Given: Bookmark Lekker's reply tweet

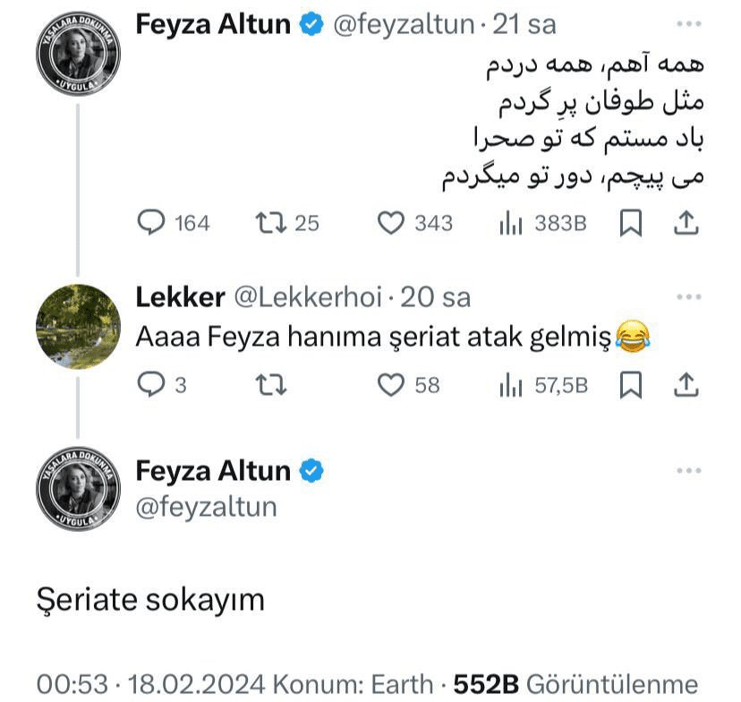Looking at the screenshot, I should coord(631,385).
